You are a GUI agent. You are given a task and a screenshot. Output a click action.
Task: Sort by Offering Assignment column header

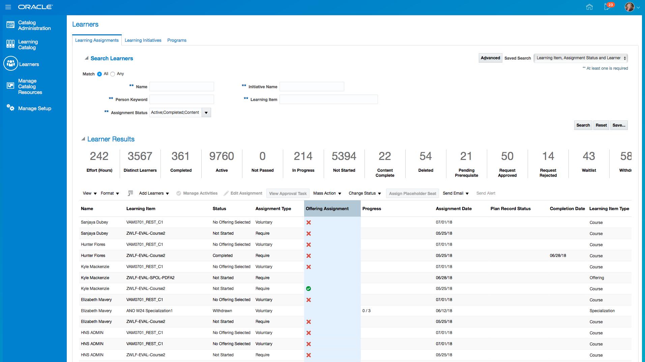point(327,209)
